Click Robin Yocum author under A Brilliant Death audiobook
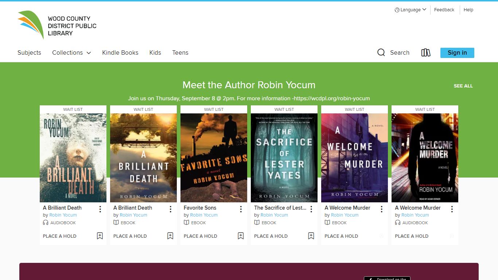 [63, 215]
